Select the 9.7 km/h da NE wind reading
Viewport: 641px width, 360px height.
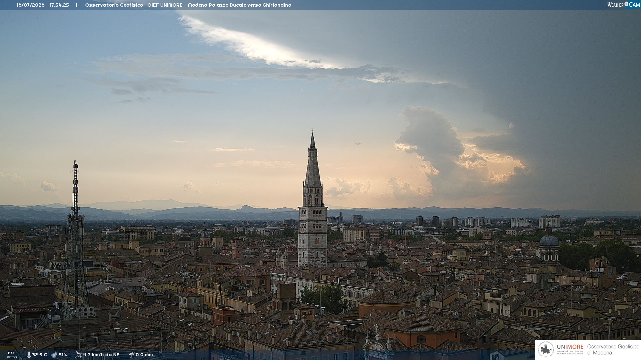[x=101, y=355]
